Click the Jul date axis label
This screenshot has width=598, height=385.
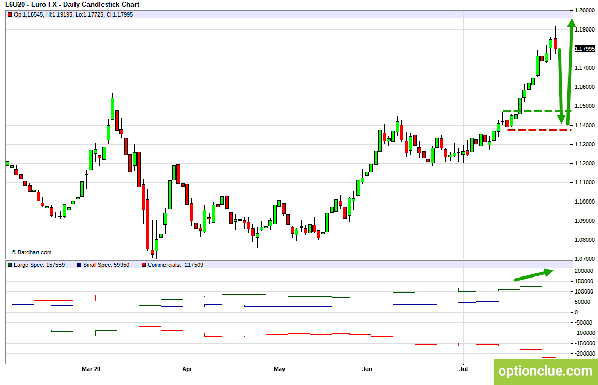(463, 369)
